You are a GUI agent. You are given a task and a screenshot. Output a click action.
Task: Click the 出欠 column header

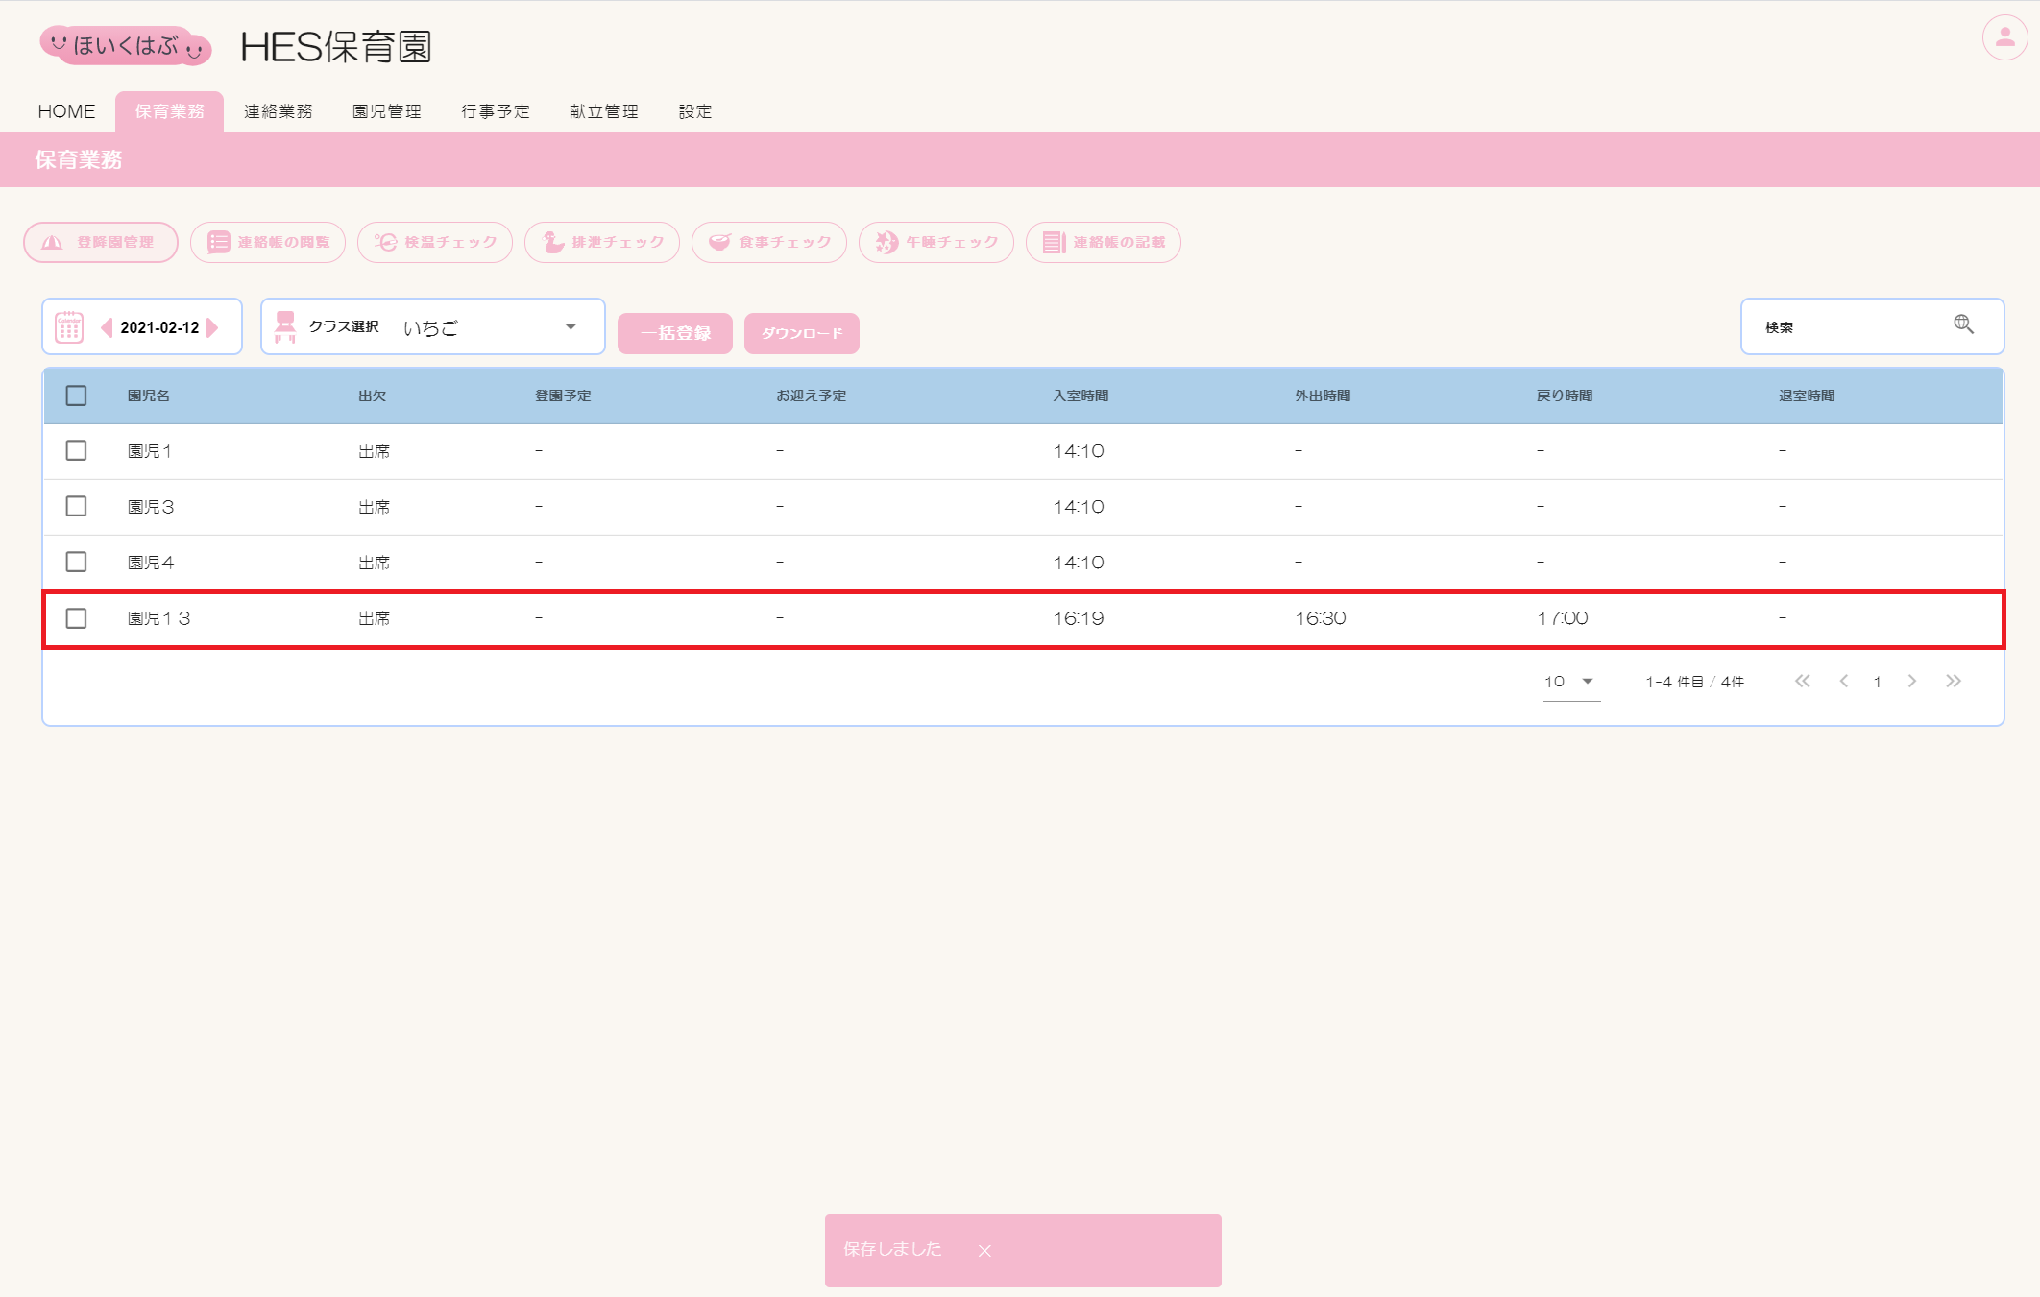click(372, 396)
